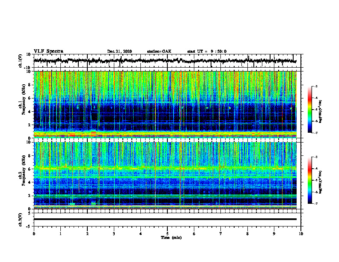
Task: Click the time axis tick label "8"
Action: pyautogui.click(x=247, y=234)
